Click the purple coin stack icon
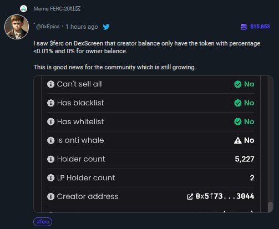The image size is (279, 229). coord(244,27)
